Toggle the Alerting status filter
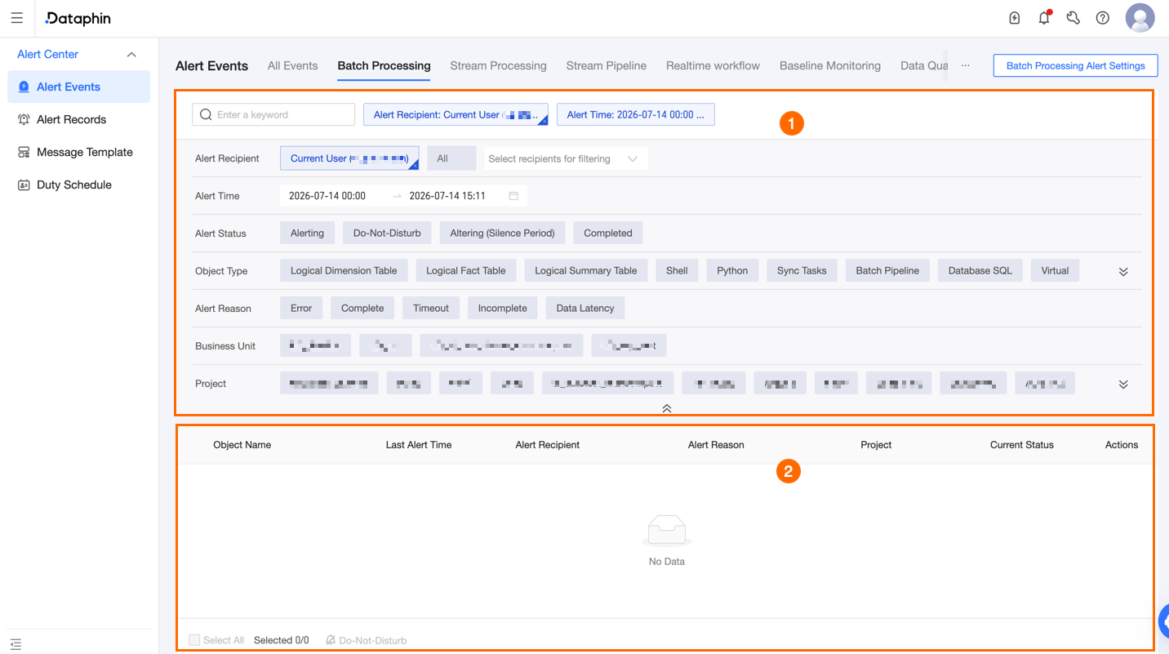This screenshot has height=654, width=1169. coord(307,234)
